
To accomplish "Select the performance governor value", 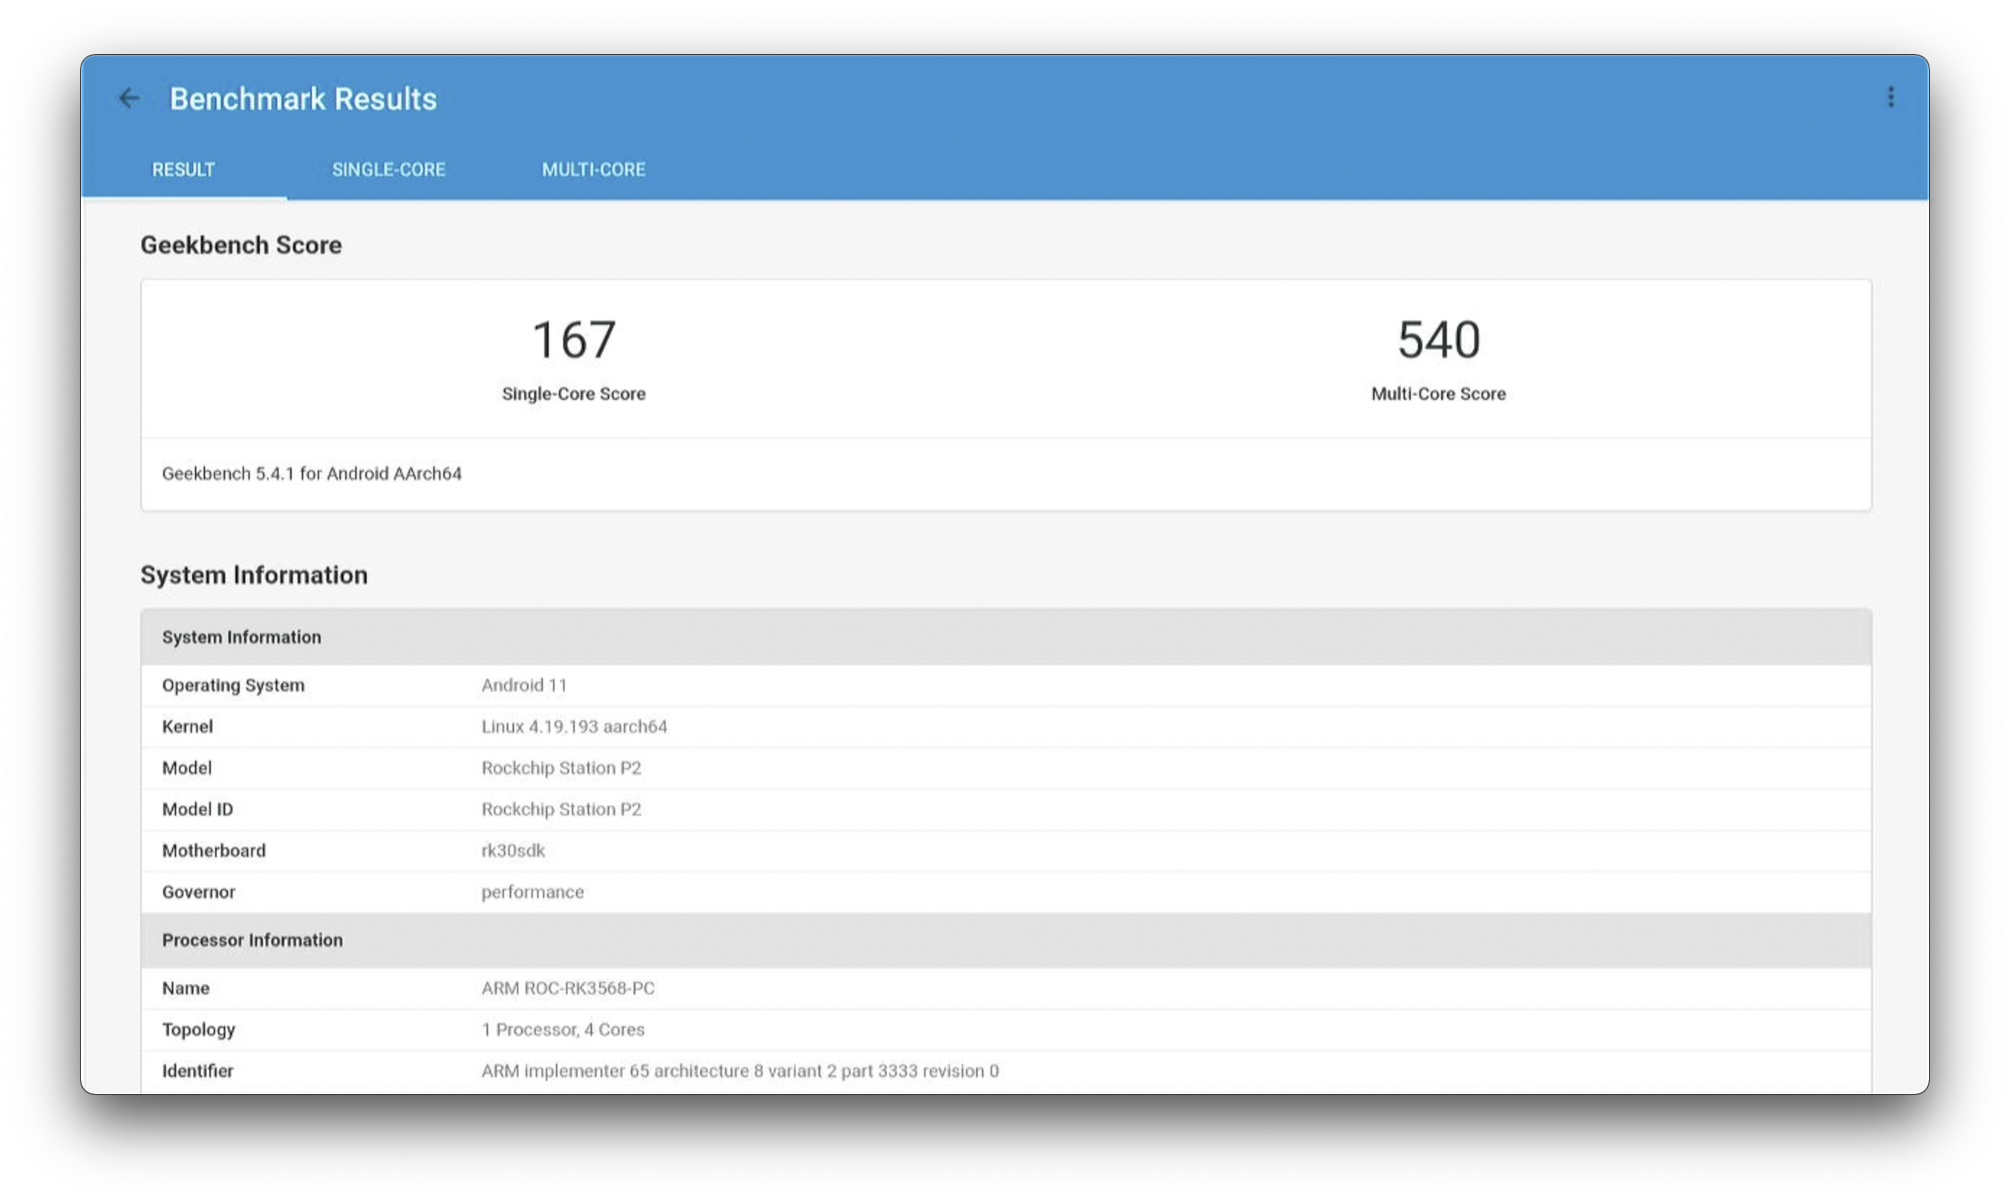I will click(x=533, y=892).
